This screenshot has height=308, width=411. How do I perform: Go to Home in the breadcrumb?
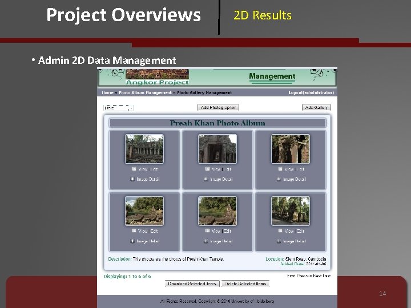click(x=107, y=92)
